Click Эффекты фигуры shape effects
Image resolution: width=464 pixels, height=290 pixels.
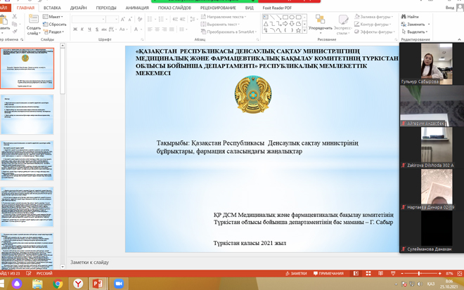point(375,32)
